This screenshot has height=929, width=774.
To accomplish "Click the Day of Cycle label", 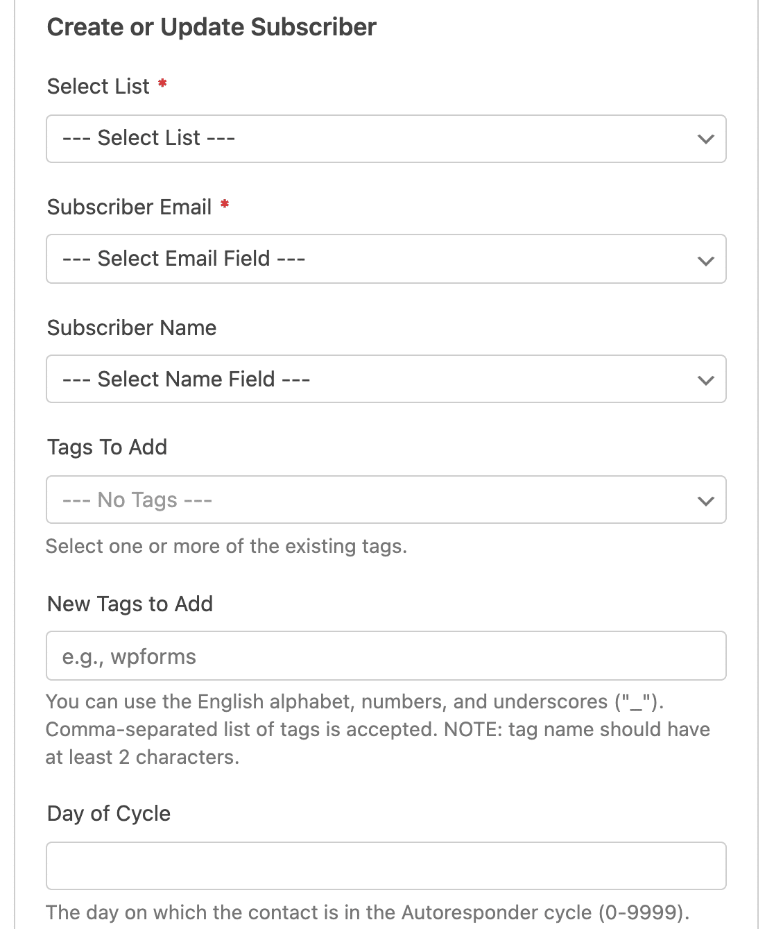I will 108,813.
